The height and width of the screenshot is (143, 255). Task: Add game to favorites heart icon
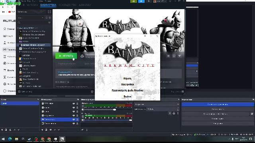pyautogui.click(x=180, y=56)
